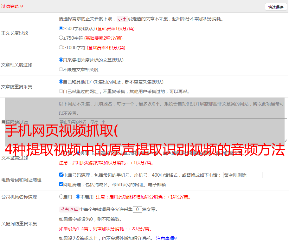Choose 不限定文章相关度 radio option
Image resolution: width=289 pixels, height=244 pixels.
click(61, 69)
